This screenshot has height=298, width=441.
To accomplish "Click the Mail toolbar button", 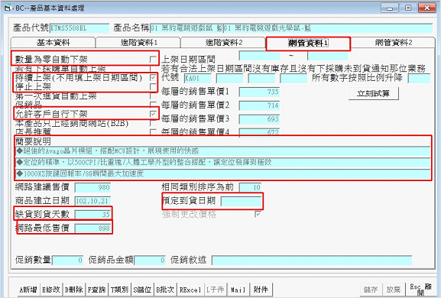I will click(238, 290).
